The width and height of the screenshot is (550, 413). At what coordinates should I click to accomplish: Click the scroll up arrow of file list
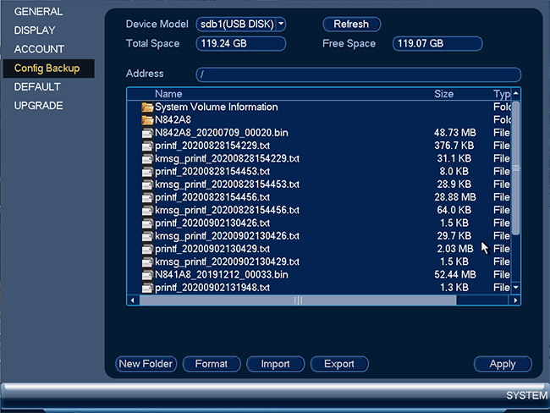[515, 94]
